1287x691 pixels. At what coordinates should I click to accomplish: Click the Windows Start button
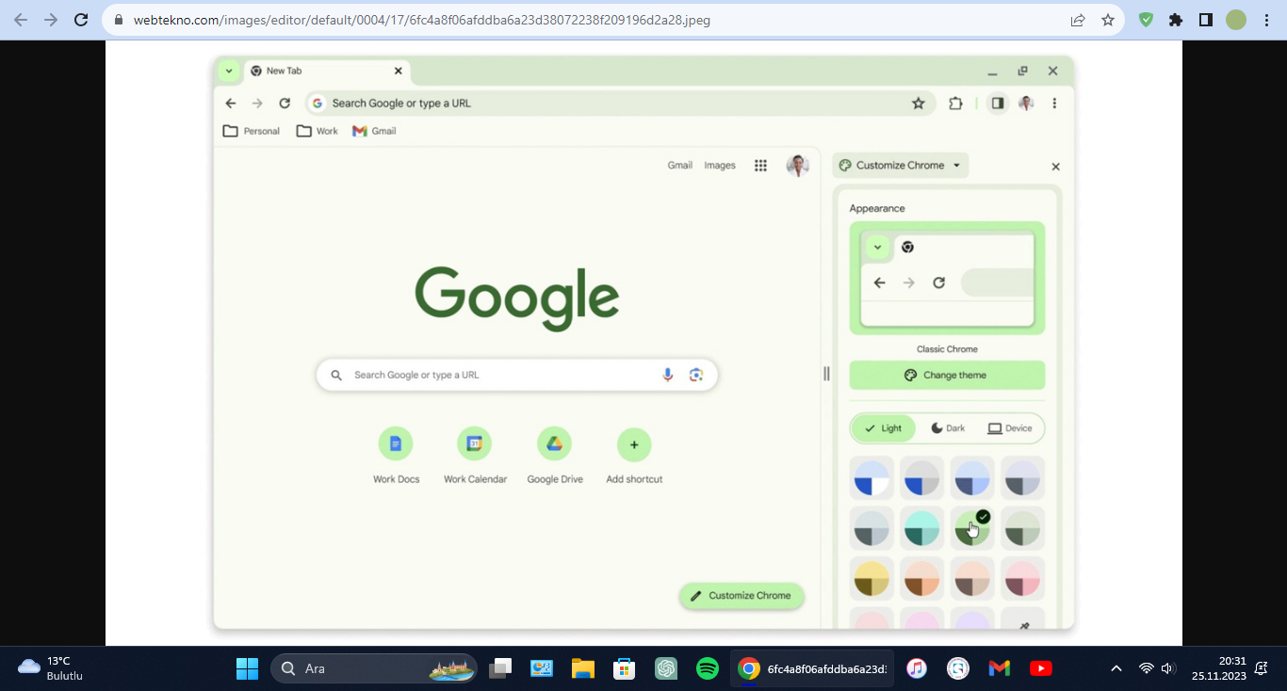248,668
